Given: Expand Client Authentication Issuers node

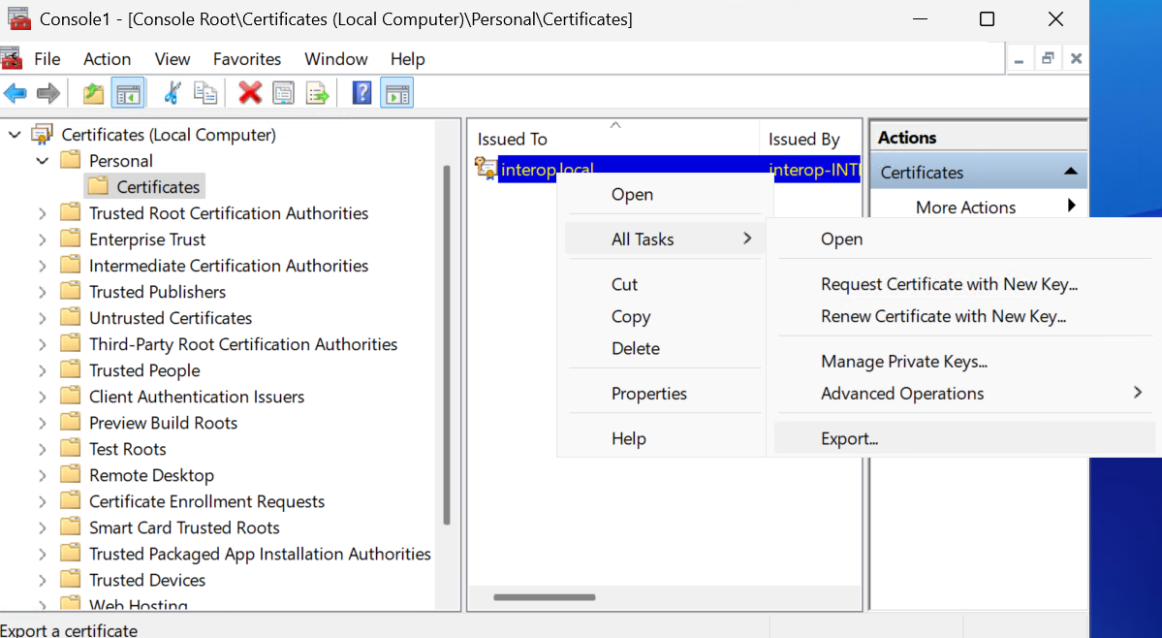Looking at the screenshot, I should [43, 398].
